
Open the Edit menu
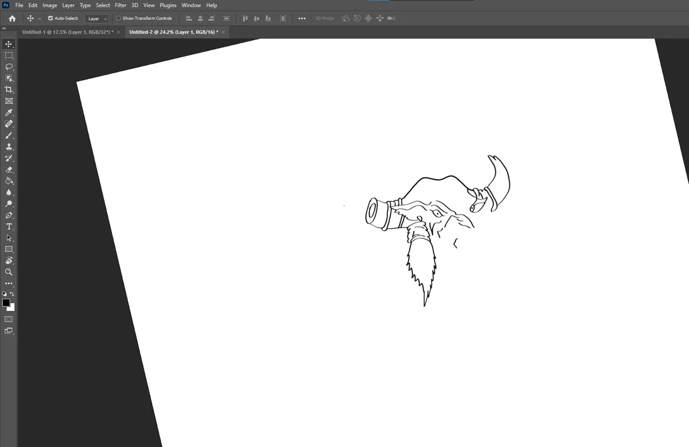point(33,5)
